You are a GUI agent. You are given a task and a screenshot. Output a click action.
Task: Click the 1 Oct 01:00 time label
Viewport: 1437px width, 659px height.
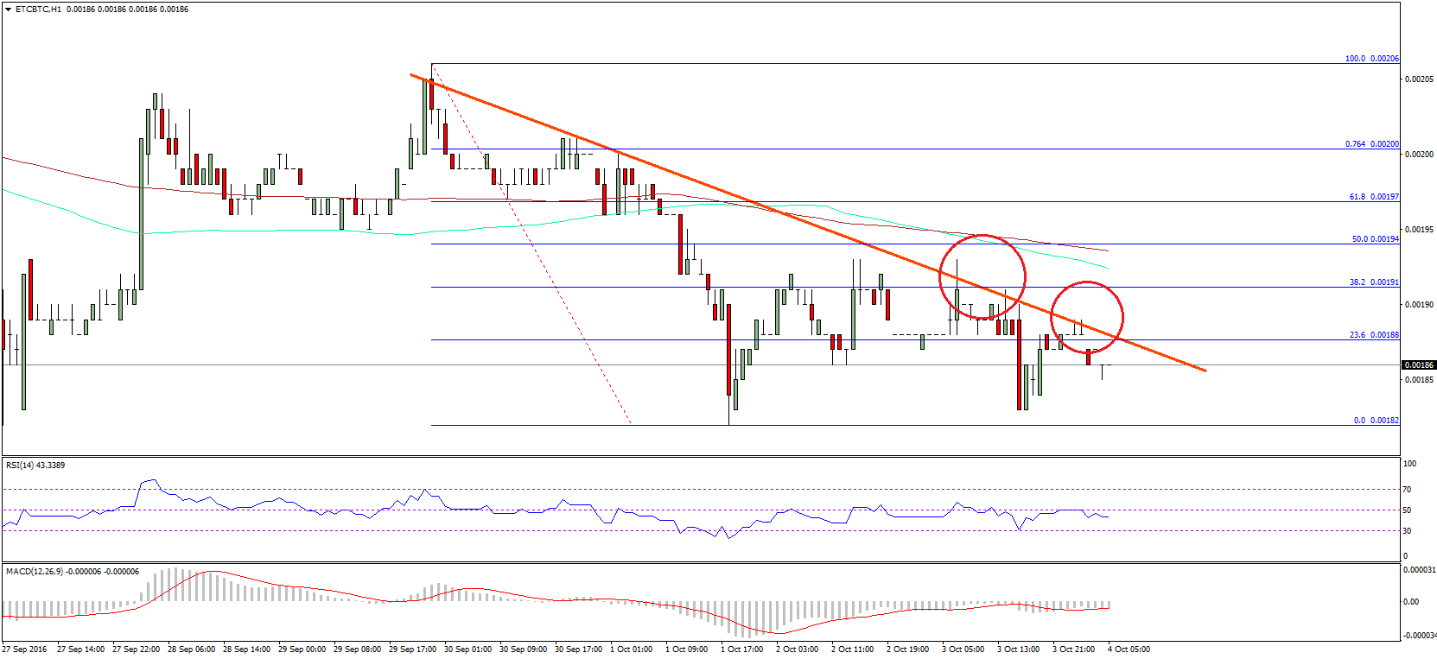pyautogui.click(x=632, y=649)
